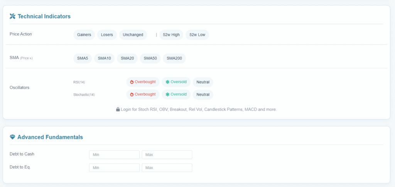The width and height of the screenshot is (395, 187).
Task: Click the Debt to Cash Min field
Action: click(x=114, y=155)
